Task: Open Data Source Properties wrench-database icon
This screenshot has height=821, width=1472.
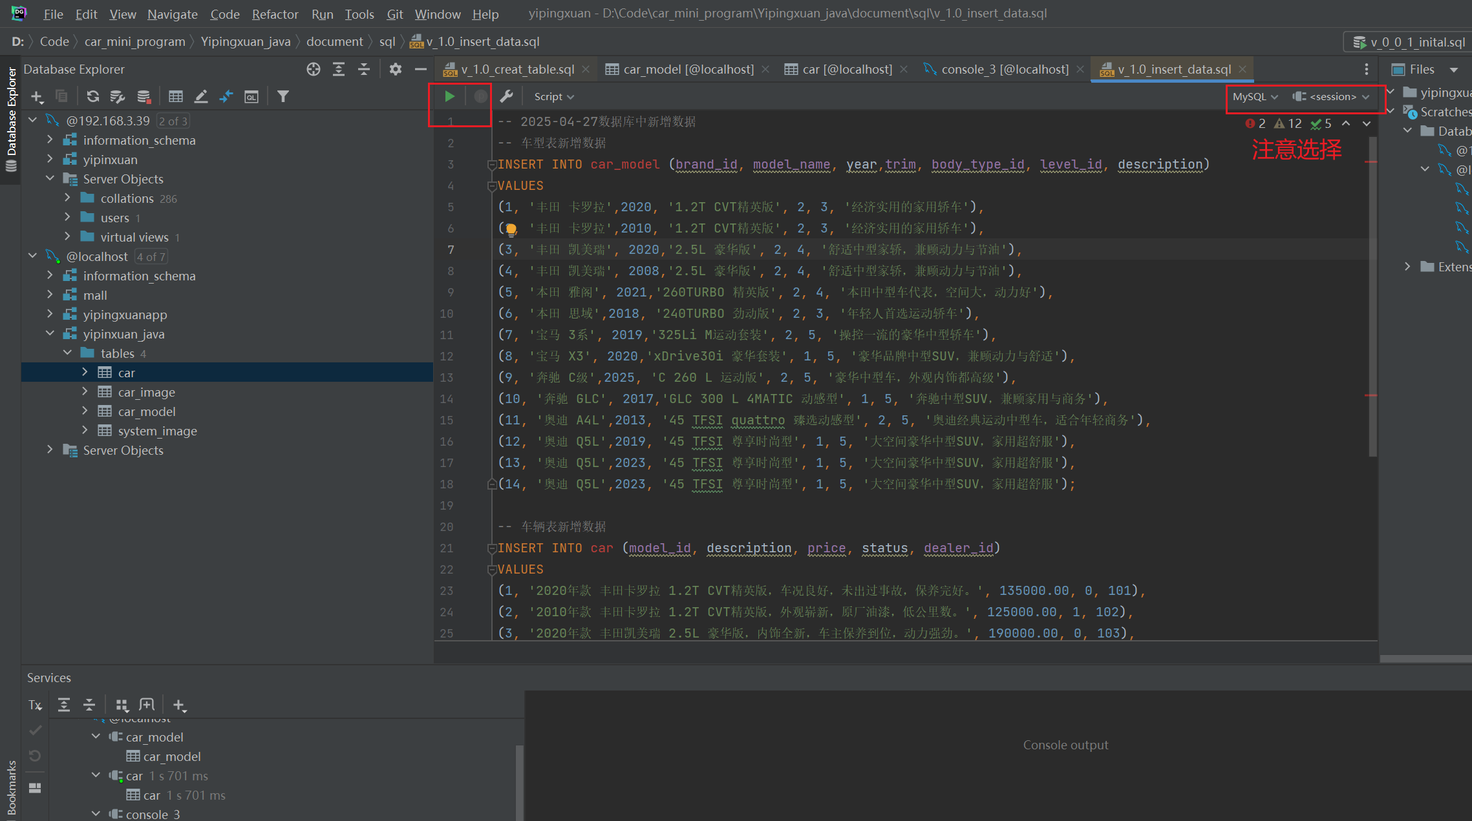Action: pos(117,96)
